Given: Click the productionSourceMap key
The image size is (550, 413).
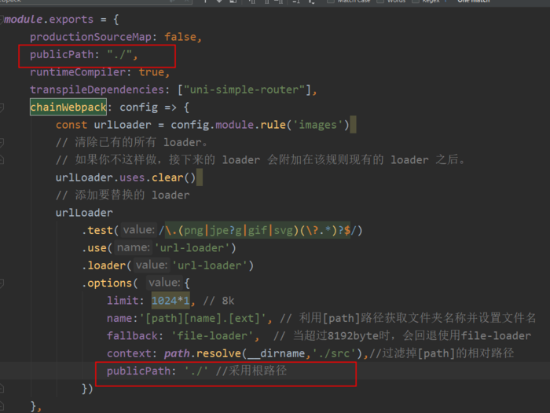Looking at the screenshot, I should click(90, 37).
